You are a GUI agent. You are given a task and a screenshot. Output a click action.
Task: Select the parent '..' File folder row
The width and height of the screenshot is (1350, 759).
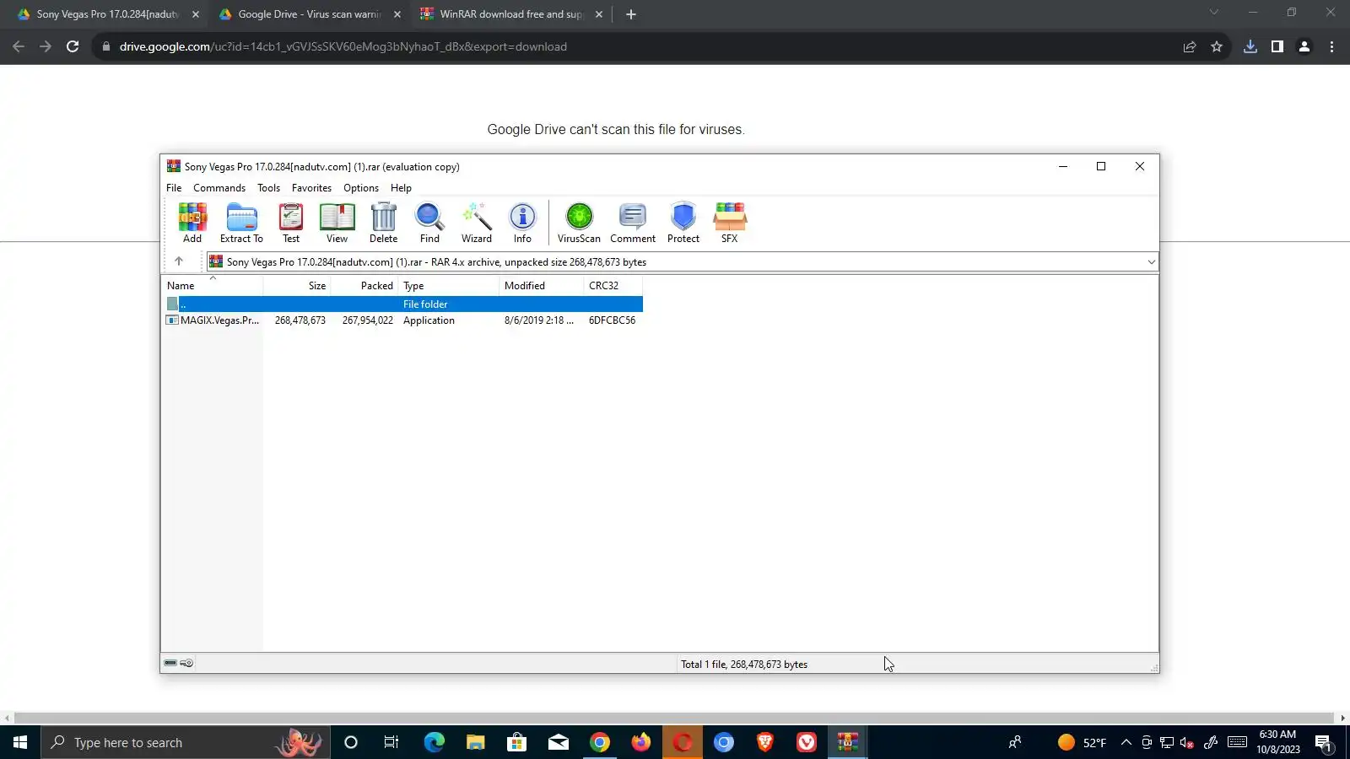pyautogui.click(x=402, y=304)
